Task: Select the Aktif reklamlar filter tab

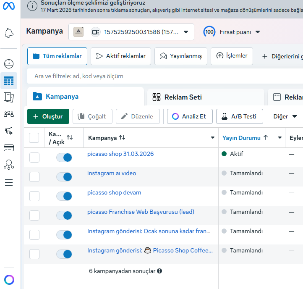Action: tap(121, 56)
